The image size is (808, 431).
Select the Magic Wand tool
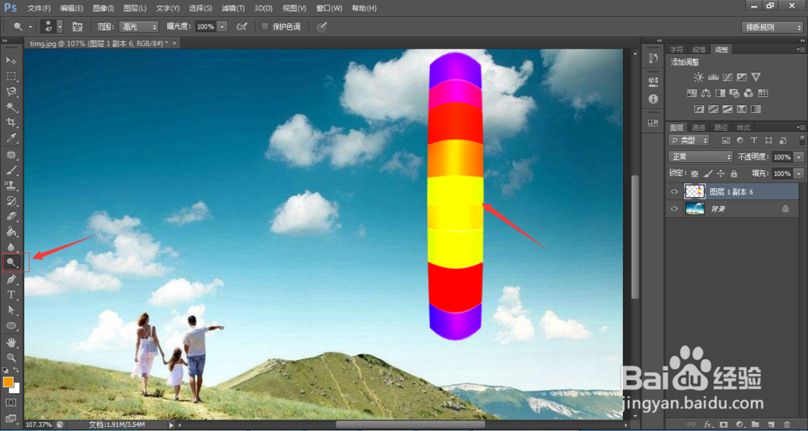(11, 107)
